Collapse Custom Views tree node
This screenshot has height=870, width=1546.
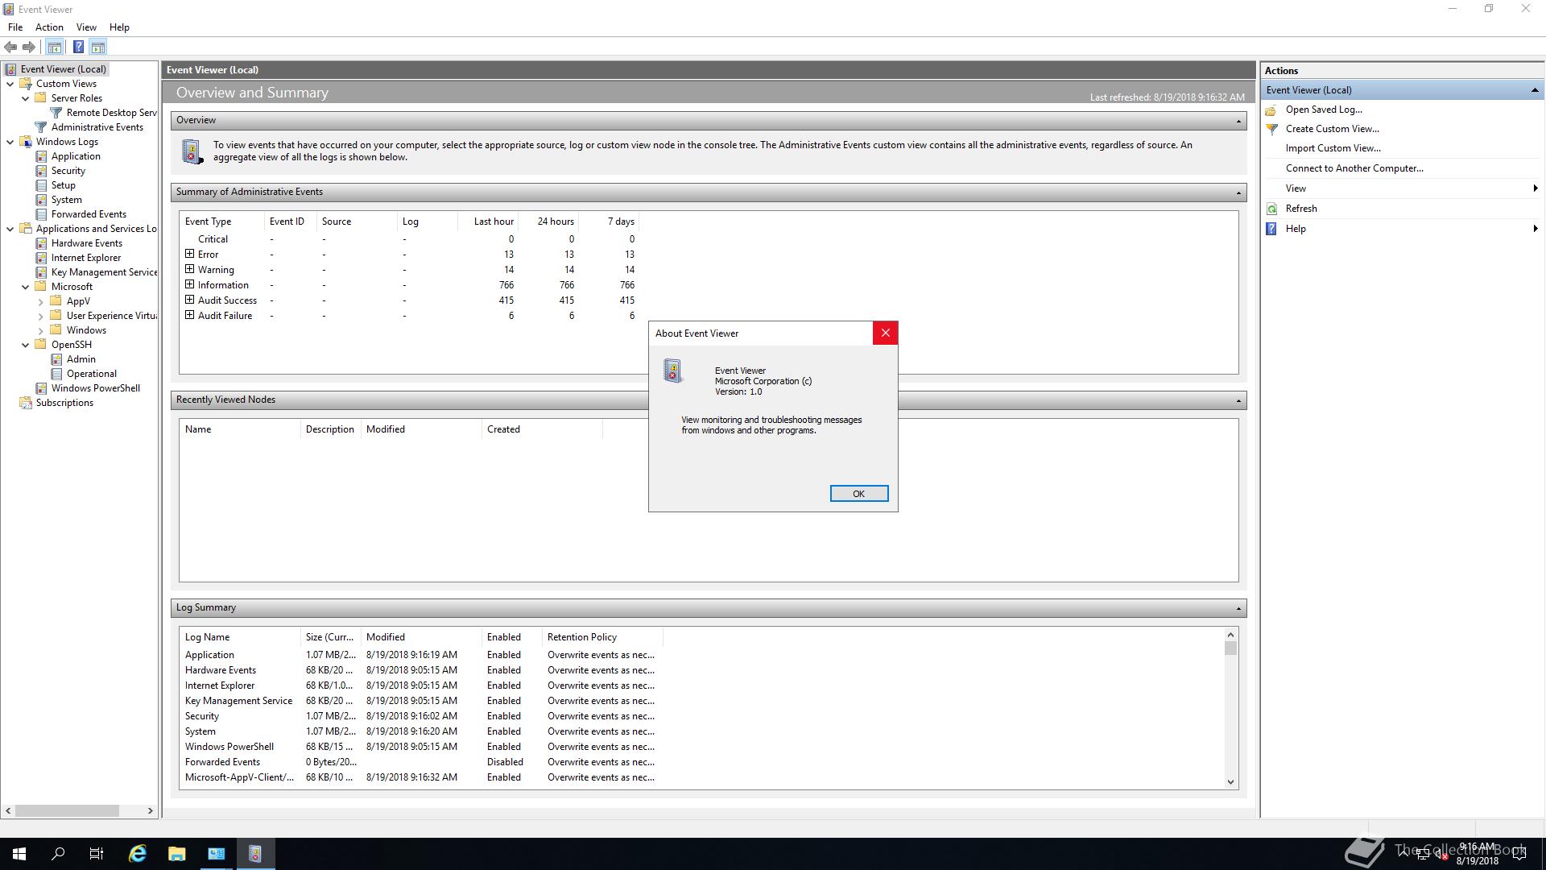pos(10,84)
